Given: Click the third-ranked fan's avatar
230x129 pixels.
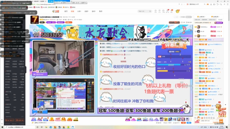Looking at the screenshot, I should pyautogui.click(x=198, y=36).
